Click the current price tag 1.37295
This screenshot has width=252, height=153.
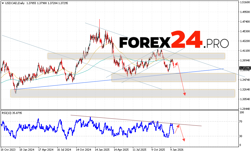245,68
